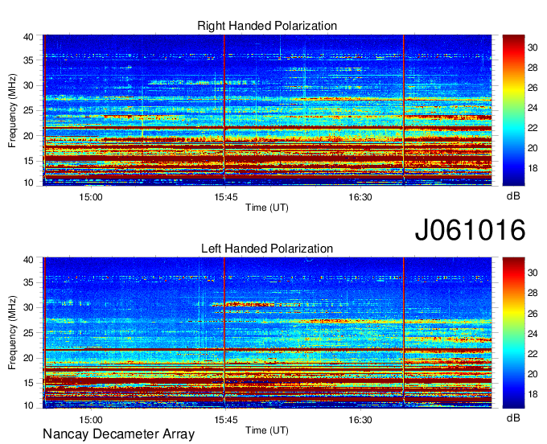
Task: Select the 18 value on Left Handed colorbar
Action: click(x=533, y=394)
